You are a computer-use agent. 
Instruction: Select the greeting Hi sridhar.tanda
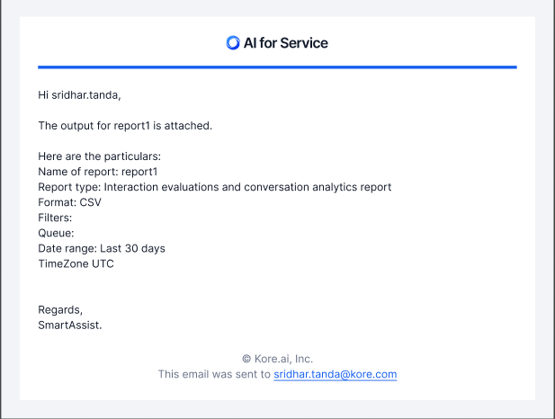79,95
